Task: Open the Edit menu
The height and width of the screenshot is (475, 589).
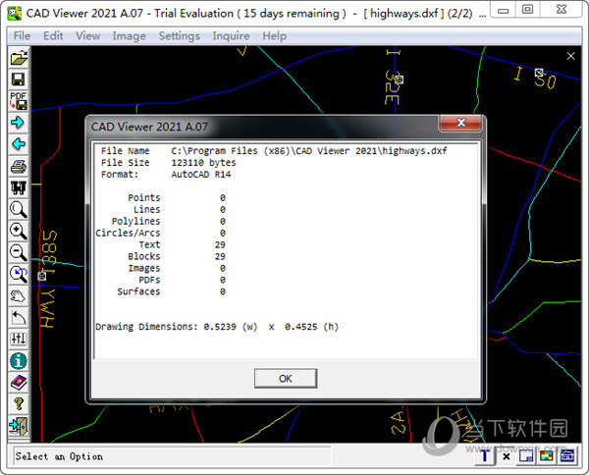Action: click(53, 35)
